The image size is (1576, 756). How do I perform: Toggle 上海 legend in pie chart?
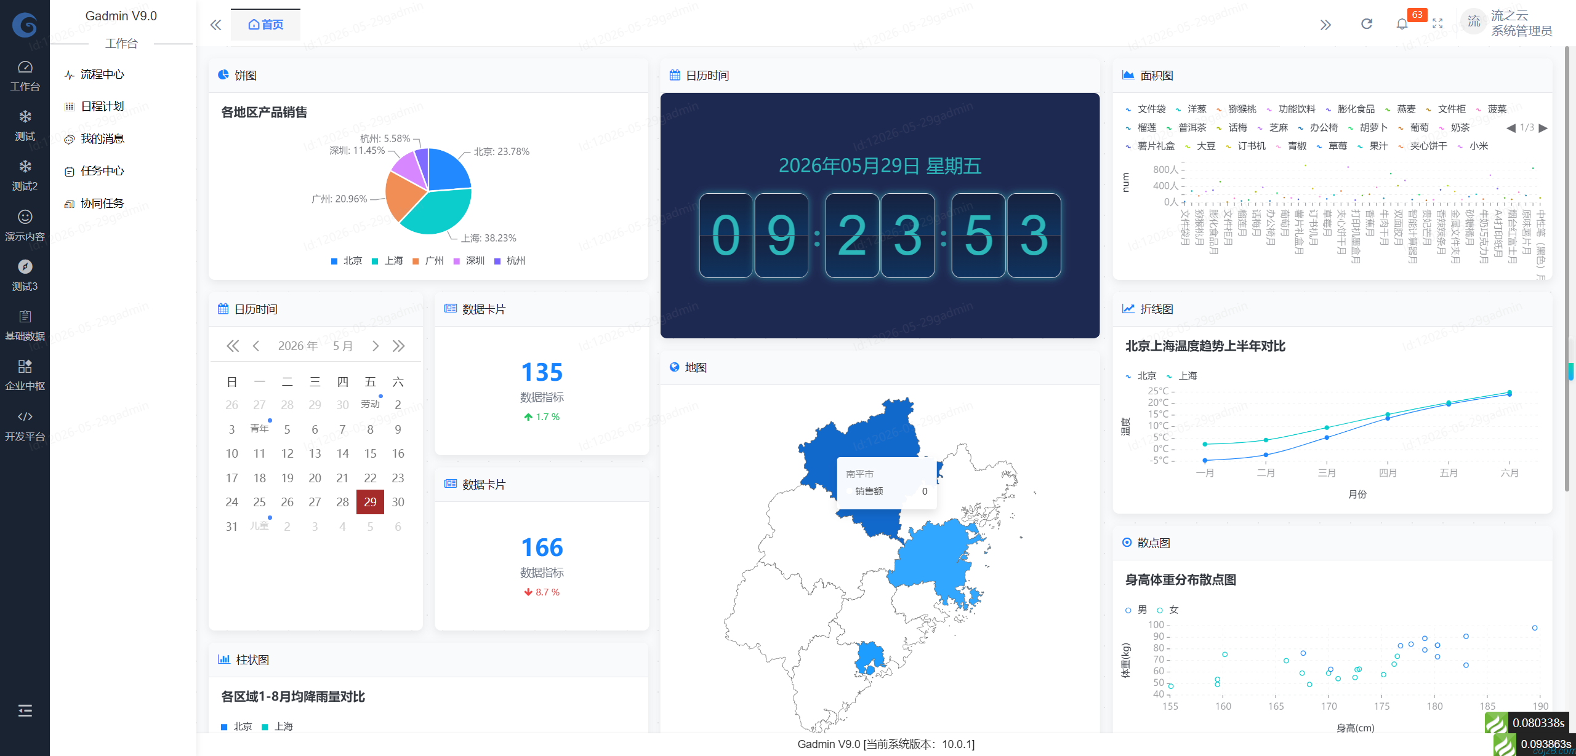[387, 261]
